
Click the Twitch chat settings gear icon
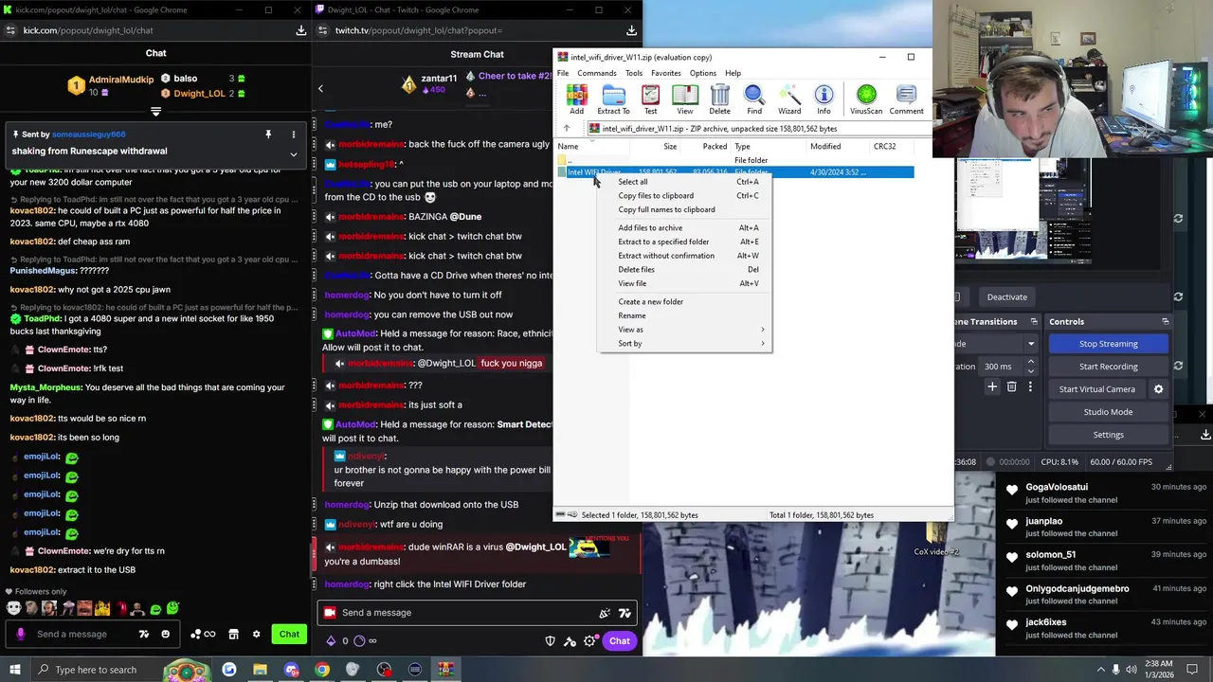589,641
